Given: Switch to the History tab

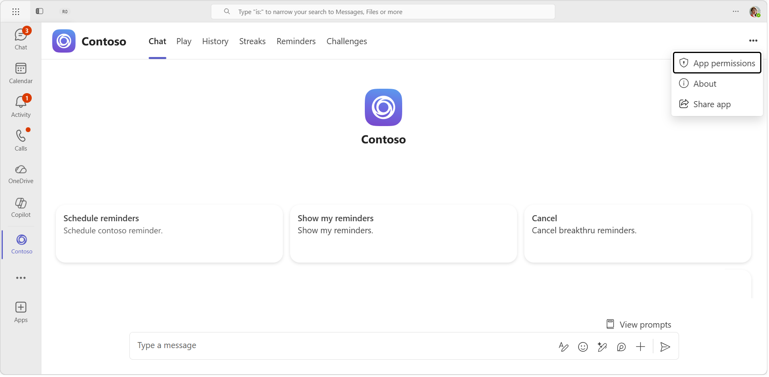Looking at the screenshot, I should 215,41.
